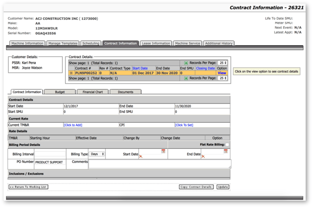Open the Financial Chart sub-tab
Image resolution: width=312 pixels, height=207 pixels.
[x=93, y=92]
